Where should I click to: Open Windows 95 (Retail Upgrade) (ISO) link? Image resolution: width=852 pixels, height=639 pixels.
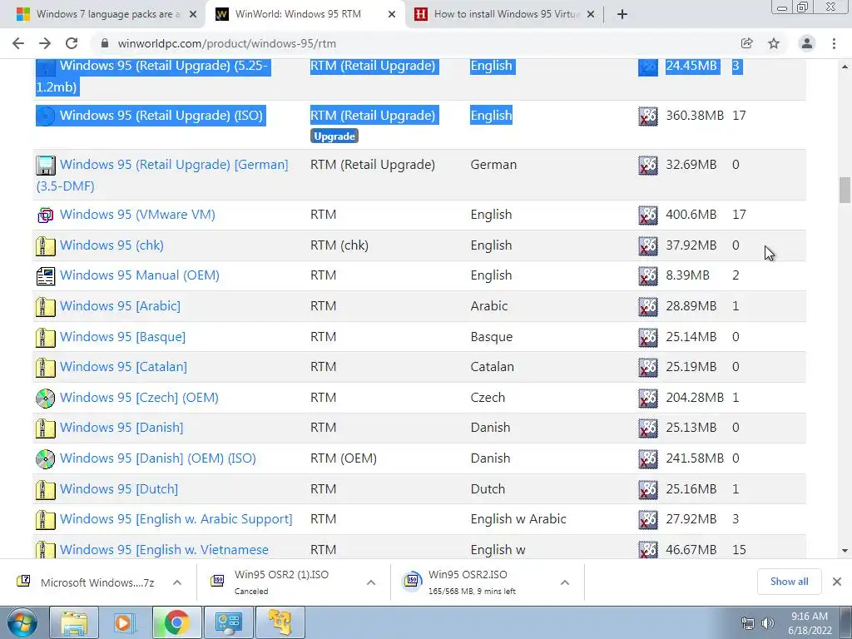pos(161,115)
